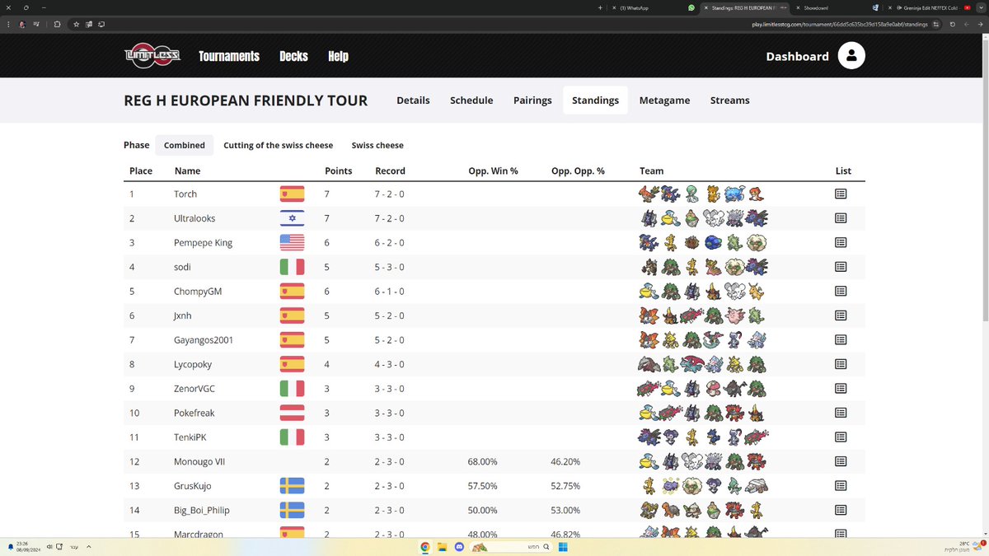Select the Standings tab
Image resolution: width=989 pixels, height=556 pixels.
pos(595,100)
